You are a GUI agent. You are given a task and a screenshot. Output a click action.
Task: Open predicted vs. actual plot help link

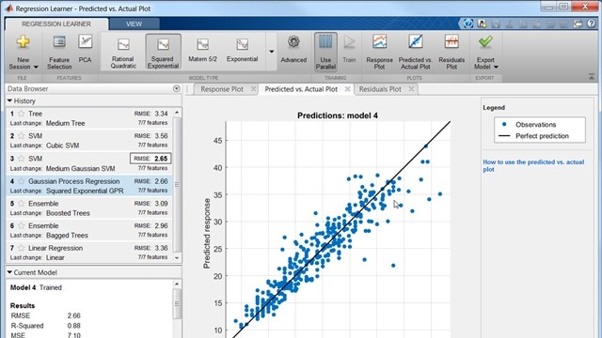[x=533, y=165]
